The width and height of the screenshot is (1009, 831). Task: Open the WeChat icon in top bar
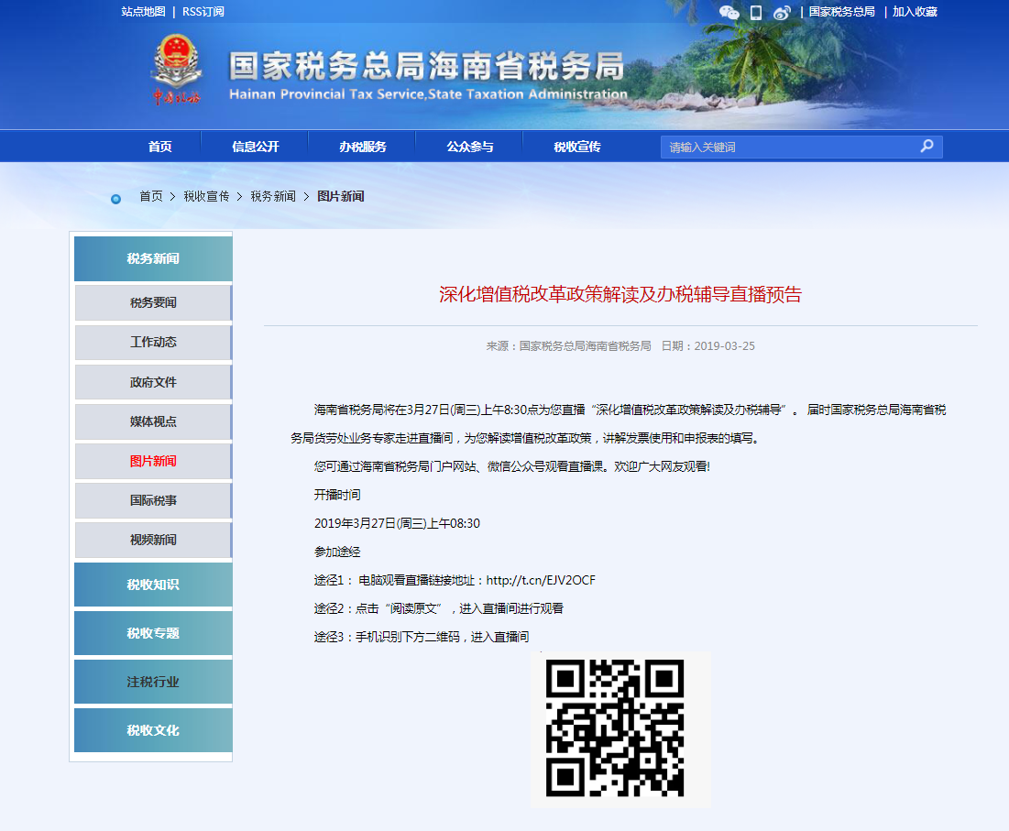pyautogui.click(x=729, y=12)
